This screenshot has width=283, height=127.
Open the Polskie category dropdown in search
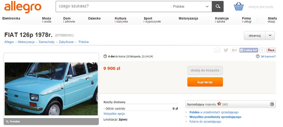pos(191,6)
